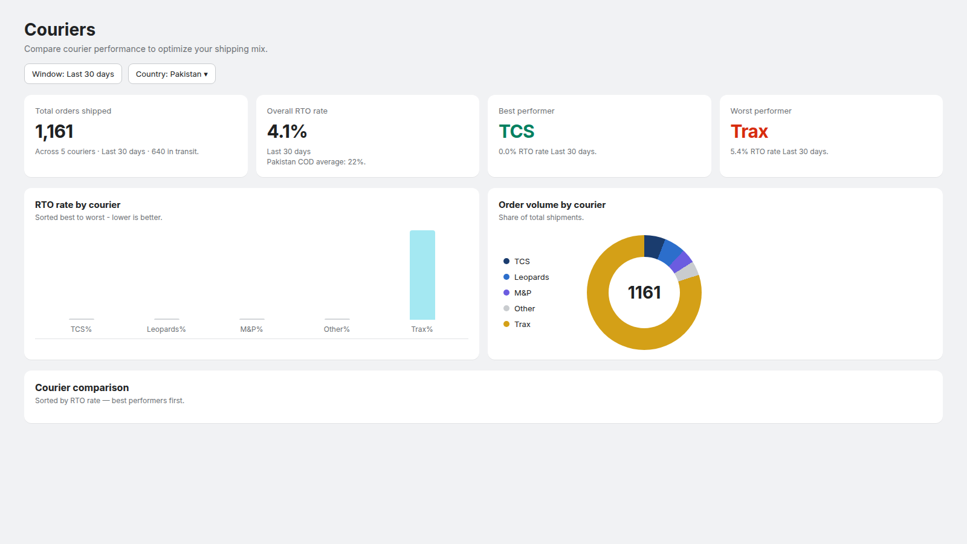This screenshot has height=544, width=967.
Task: Click the Other legend gray dot
Action: (506, 308)
